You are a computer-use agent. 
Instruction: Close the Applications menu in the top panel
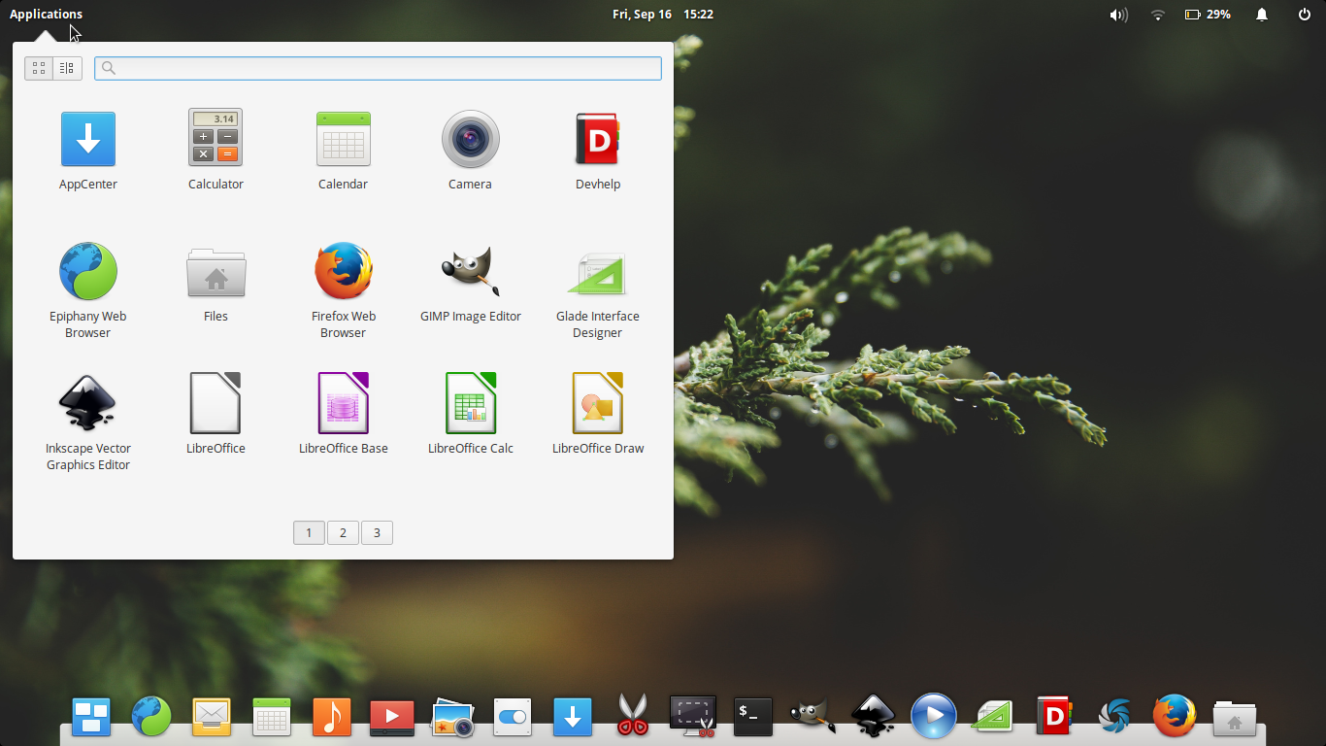tap(46, 15)
